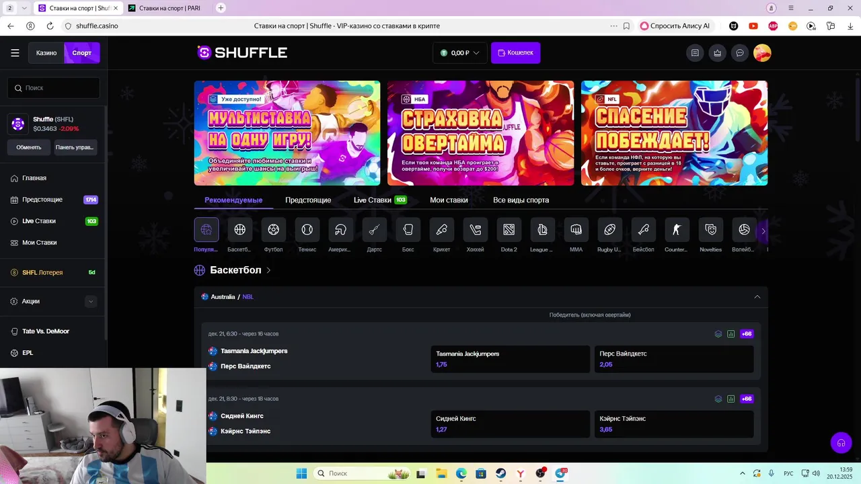The image size is (861, 484).
Task: Open +66 markets for Sydney Kings match
Action: (x=747, y=399)
